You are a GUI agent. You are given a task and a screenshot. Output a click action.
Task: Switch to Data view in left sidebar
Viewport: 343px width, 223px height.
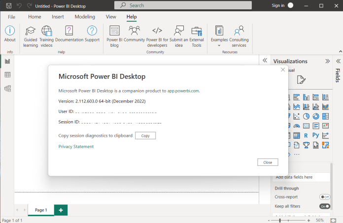coord(7,75)
